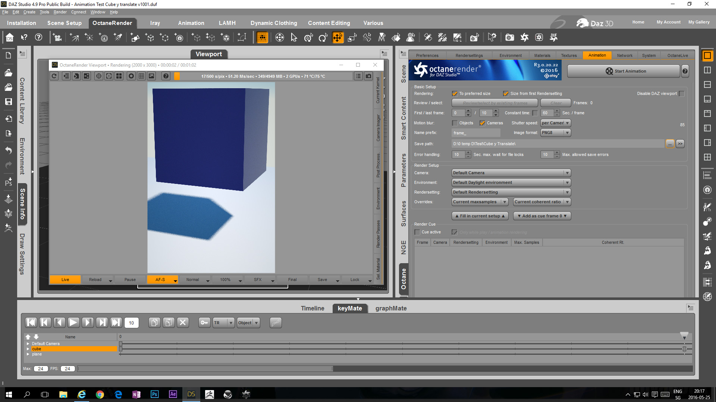Toggle the Objects motion blur checkbox
The image size is (716, 402).
coord(455,123)
